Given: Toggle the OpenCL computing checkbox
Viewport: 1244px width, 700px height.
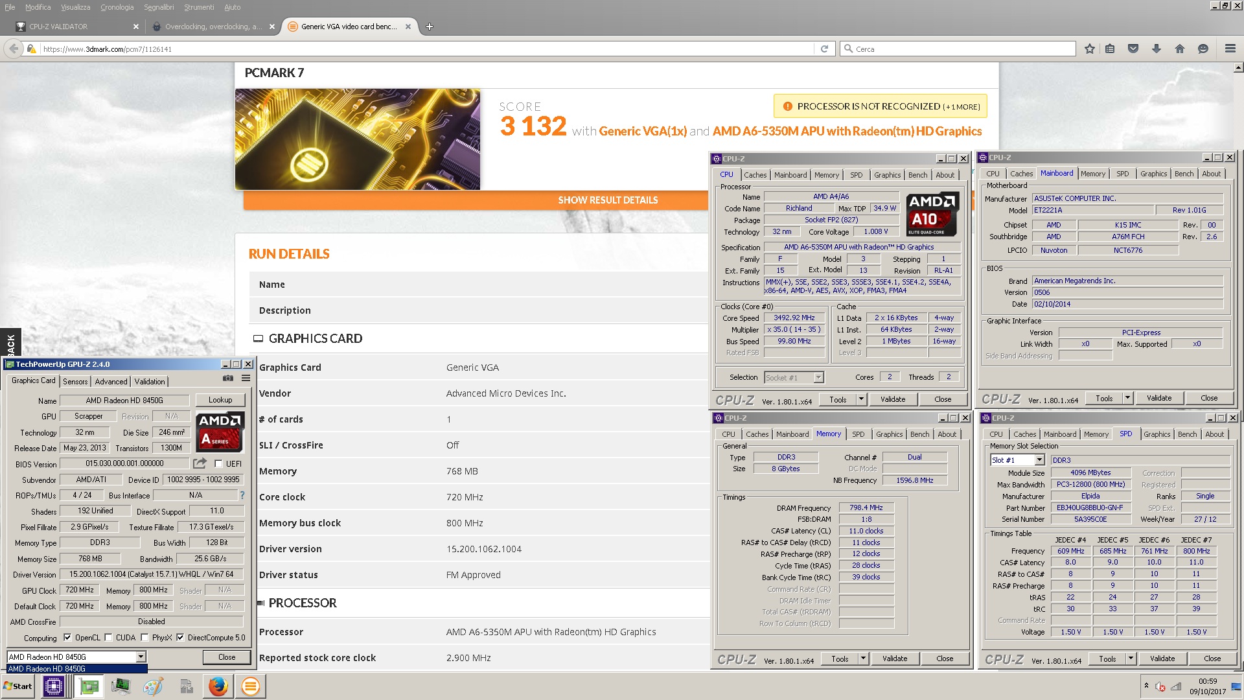Looking at the screenshot, I should click(x=67, y=638).
